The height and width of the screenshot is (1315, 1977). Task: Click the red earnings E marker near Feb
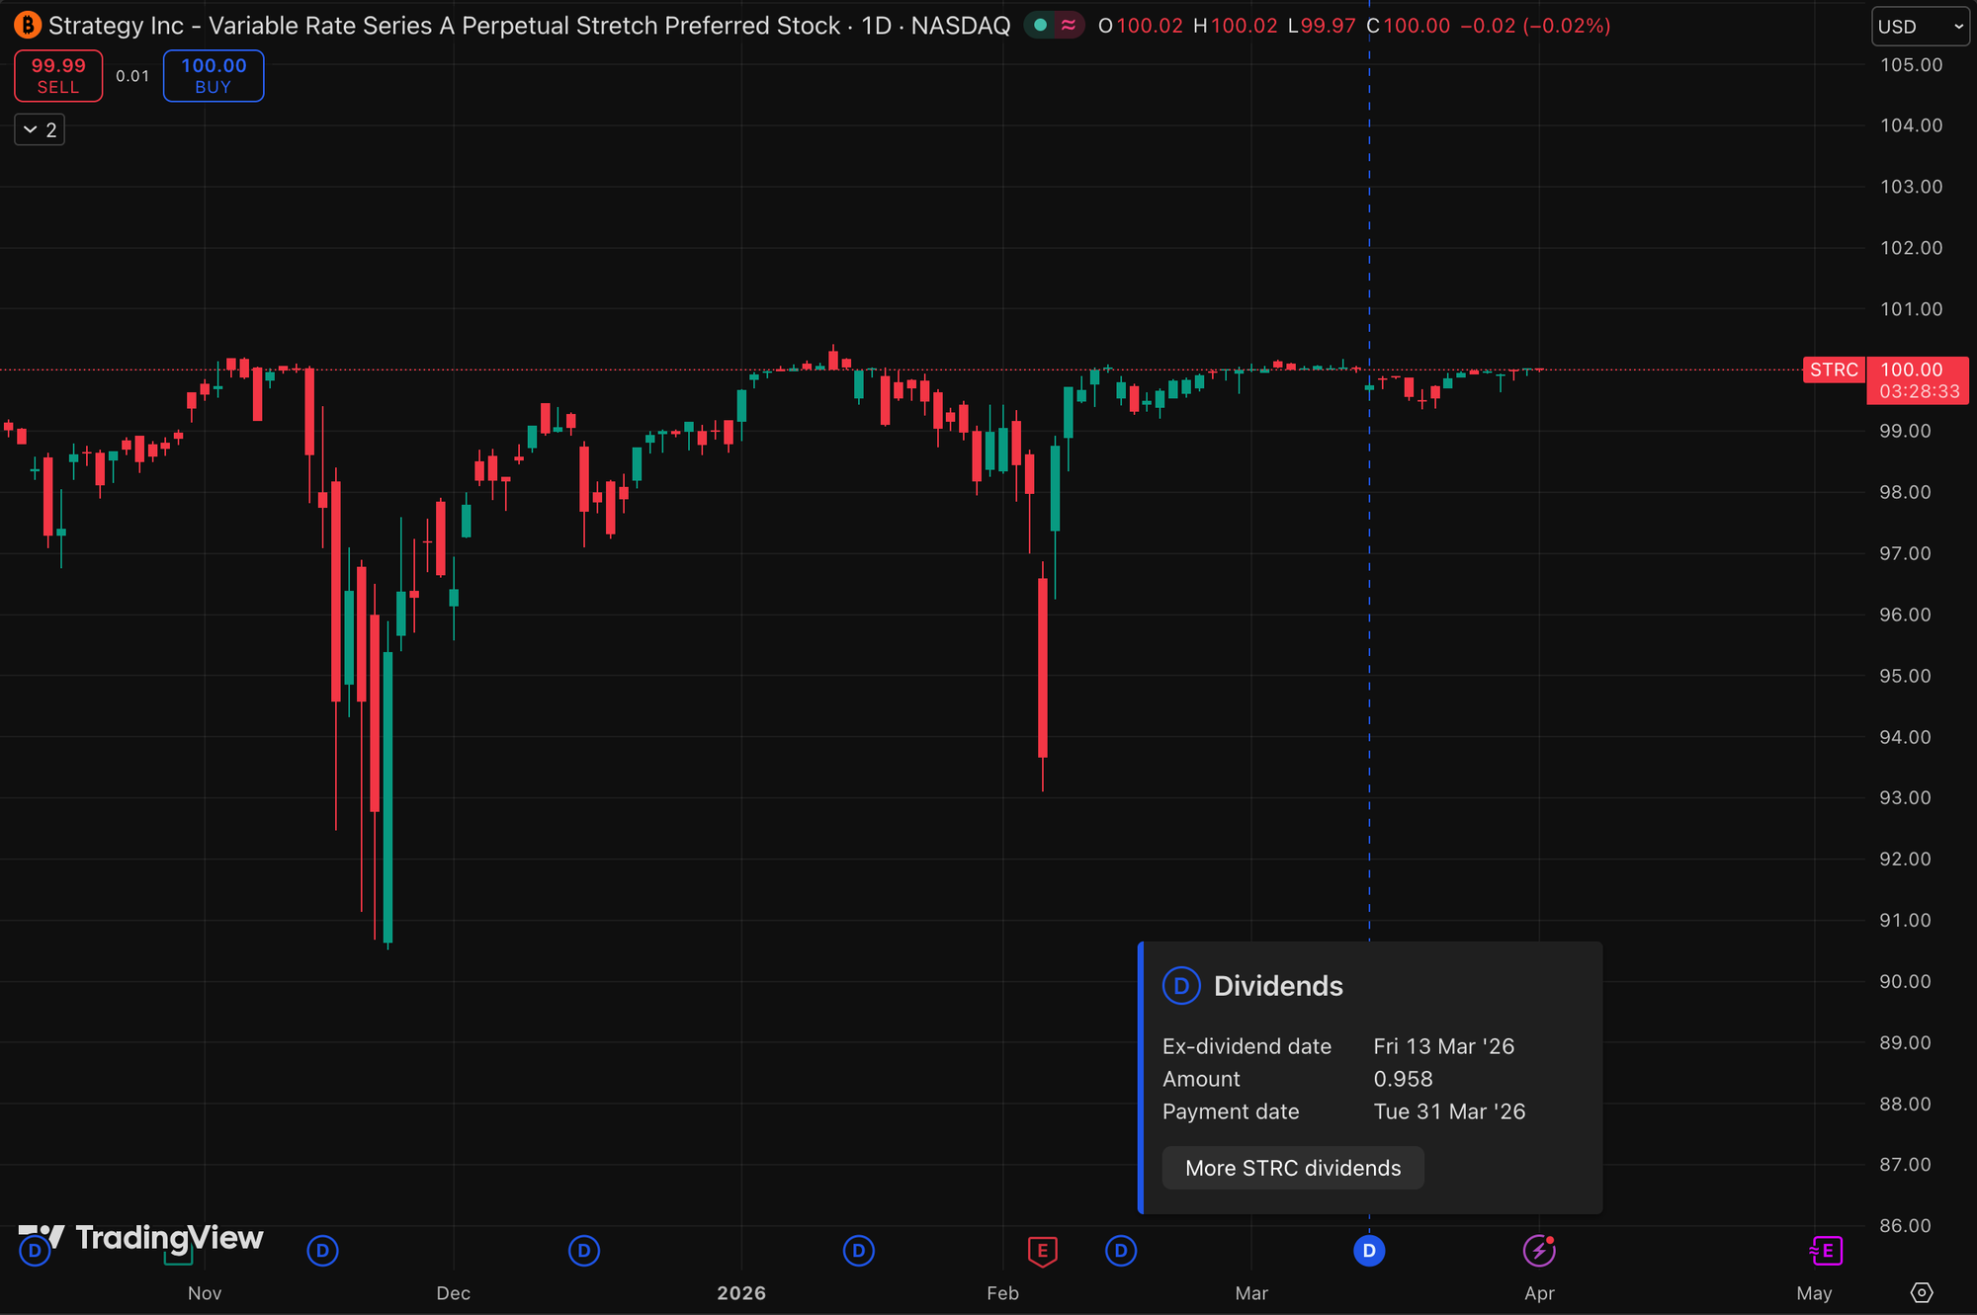click(x=1042, y=1251)
